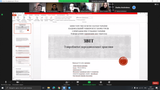This screenshot has height=90, width=160.
Task: Switch to the Design ribbon tab
Action: pos(31,15)
